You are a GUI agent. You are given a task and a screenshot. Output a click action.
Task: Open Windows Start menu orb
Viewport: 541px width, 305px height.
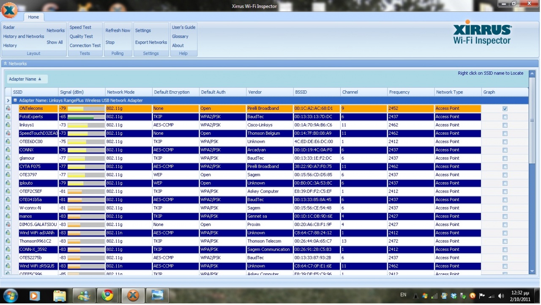pos(10,295)
